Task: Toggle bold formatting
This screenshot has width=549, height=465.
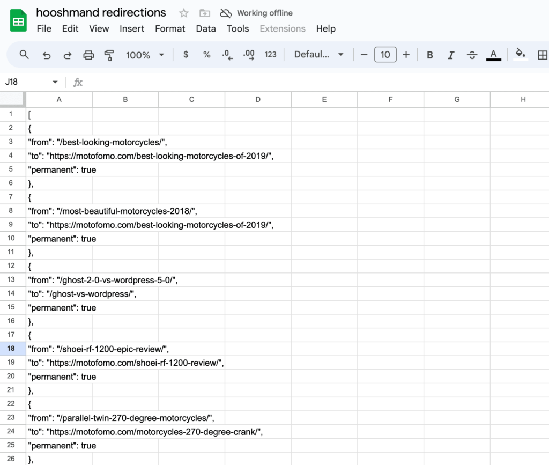Action: coord(429,55)
